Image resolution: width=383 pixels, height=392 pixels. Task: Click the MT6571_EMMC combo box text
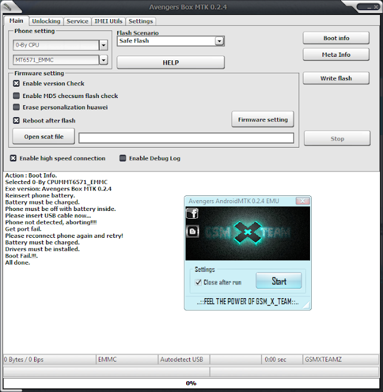[56, 60]
